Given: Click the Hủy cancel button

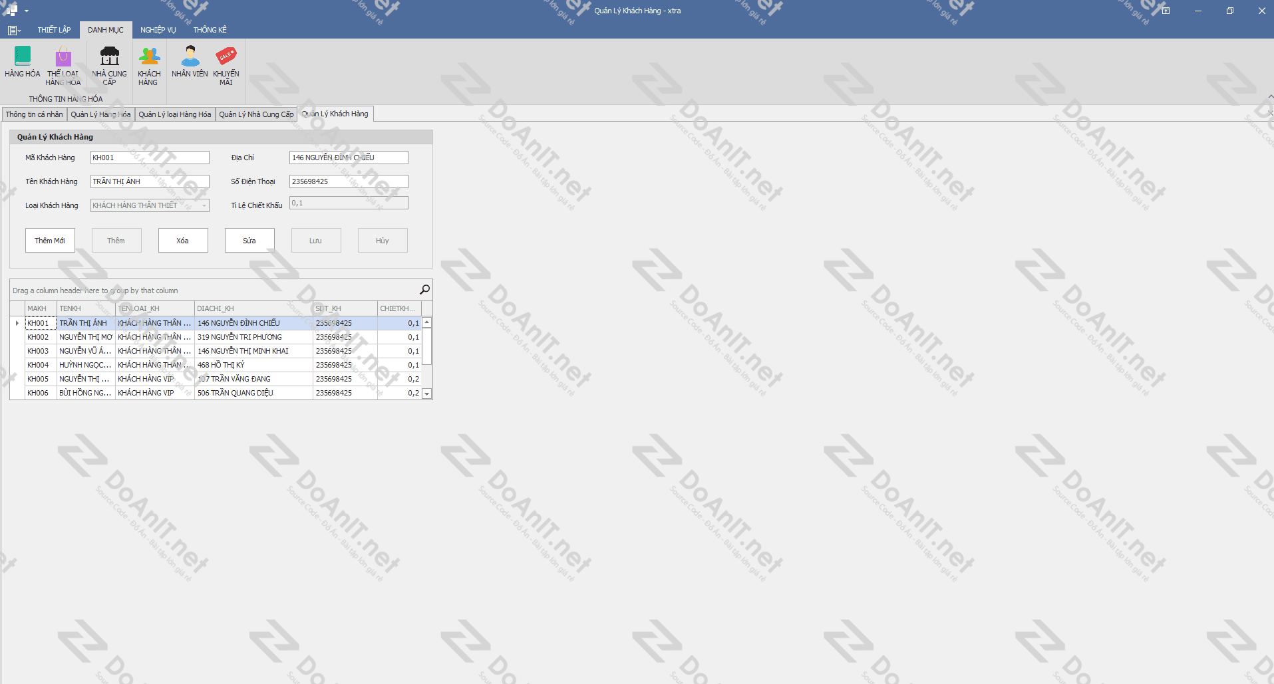Looking at the screenshot, I should click(x=383, y=241).
